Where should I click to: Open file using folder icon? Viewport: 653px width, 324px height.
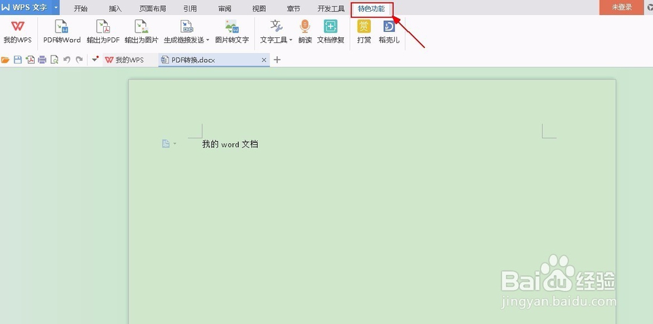5,60
